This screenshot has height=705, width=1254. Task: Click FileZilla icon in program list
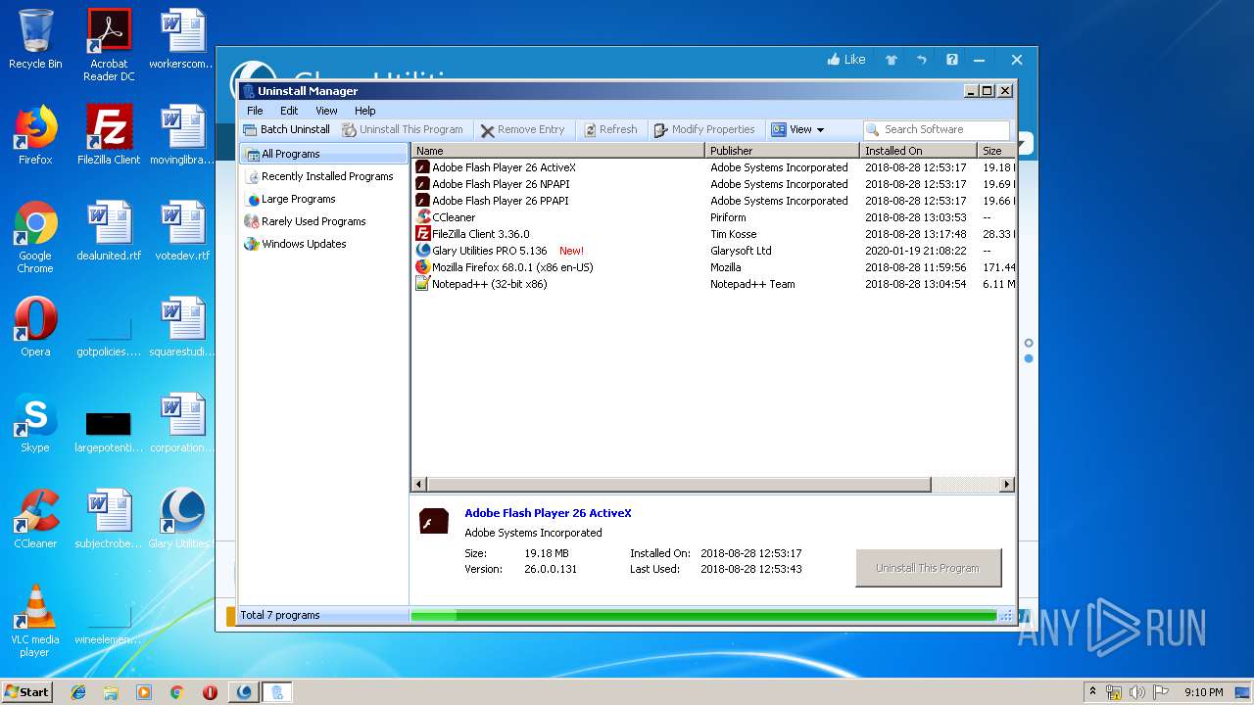(423, 234)
